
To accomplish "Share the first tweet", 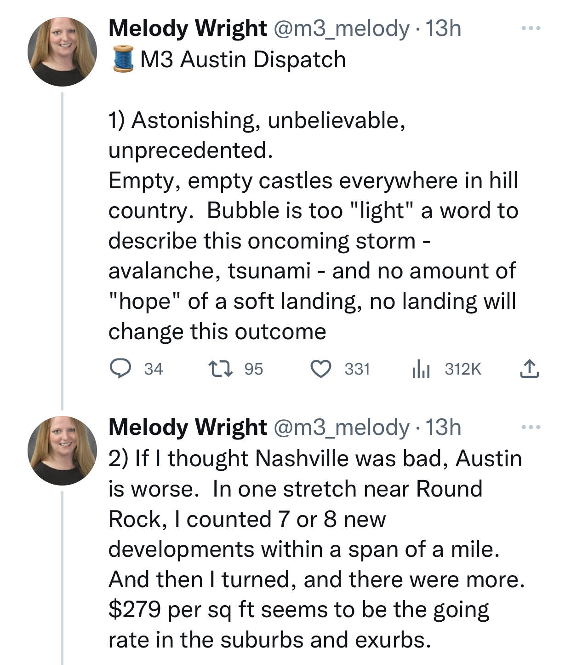I will (529, 369).
